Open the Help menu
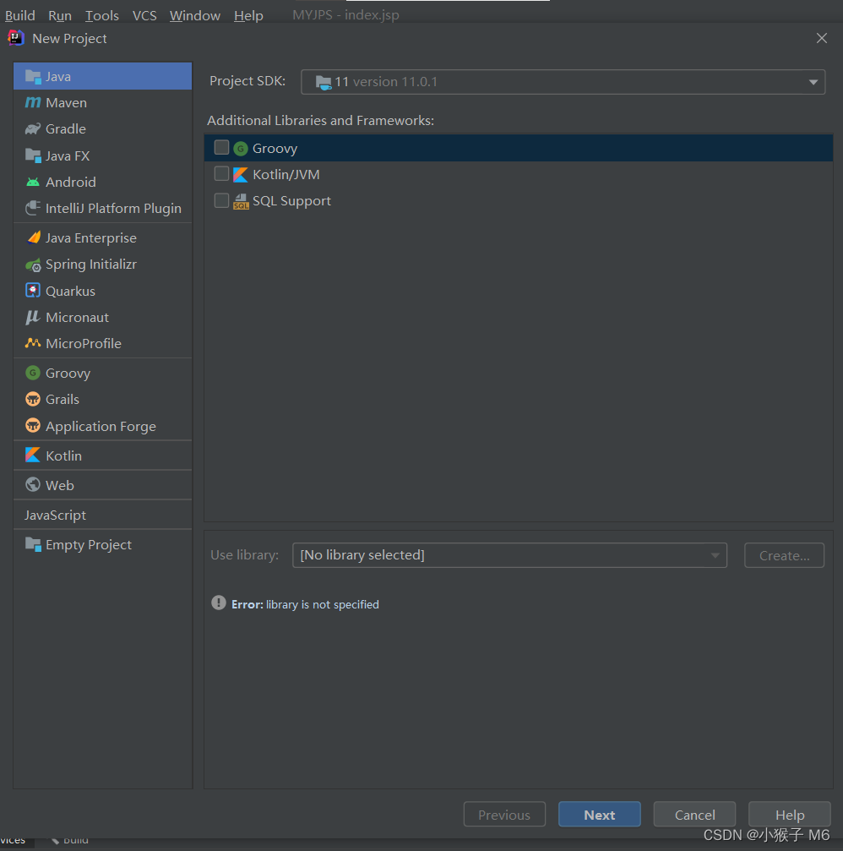 click(x=248, y=16)
